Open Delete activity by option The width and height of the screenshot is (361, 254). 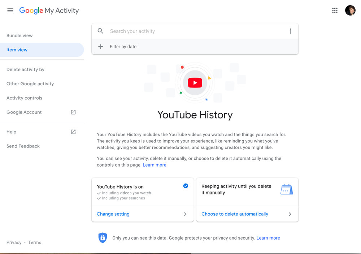25,70
